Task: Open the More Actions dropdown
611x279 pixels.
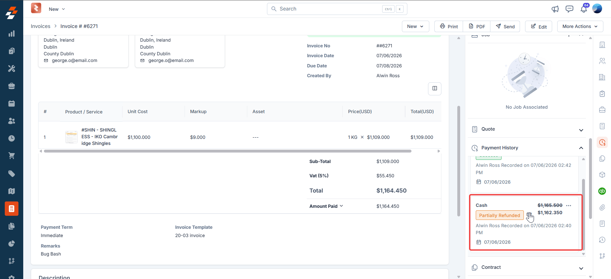Action: pos(580,26)
